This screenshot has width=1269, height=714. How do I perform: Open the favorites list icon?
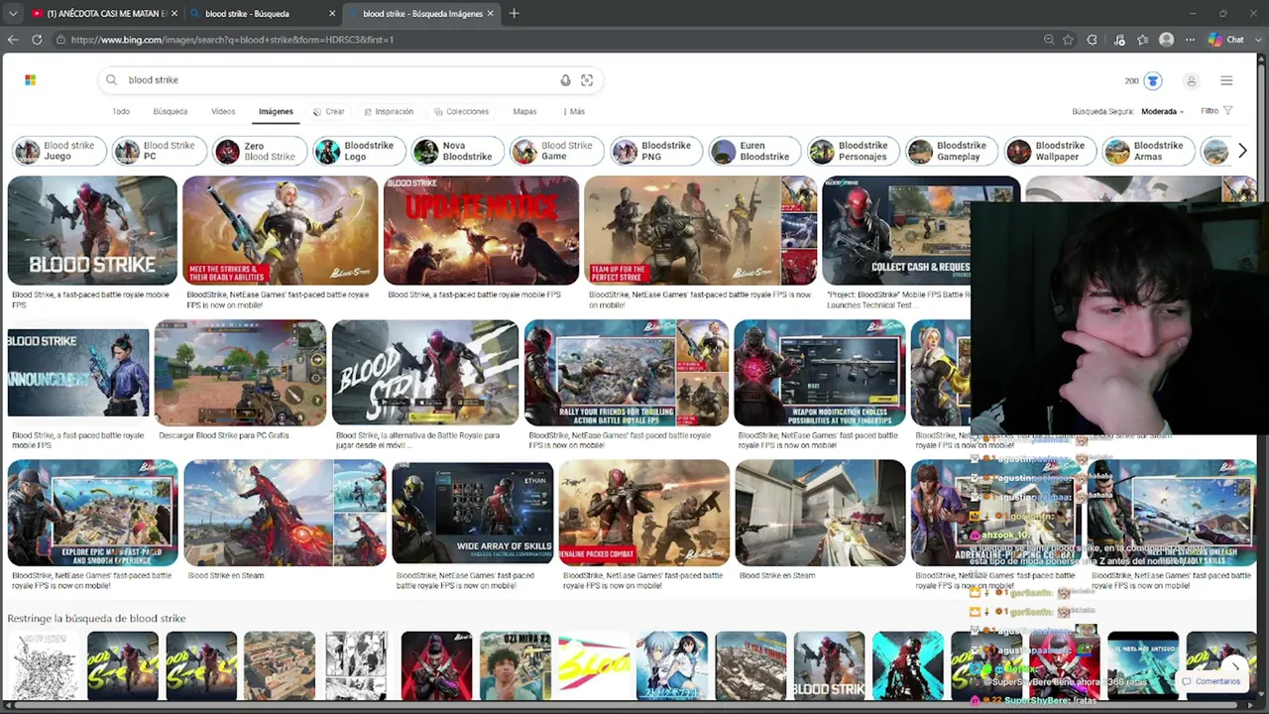click(1143, 40)
